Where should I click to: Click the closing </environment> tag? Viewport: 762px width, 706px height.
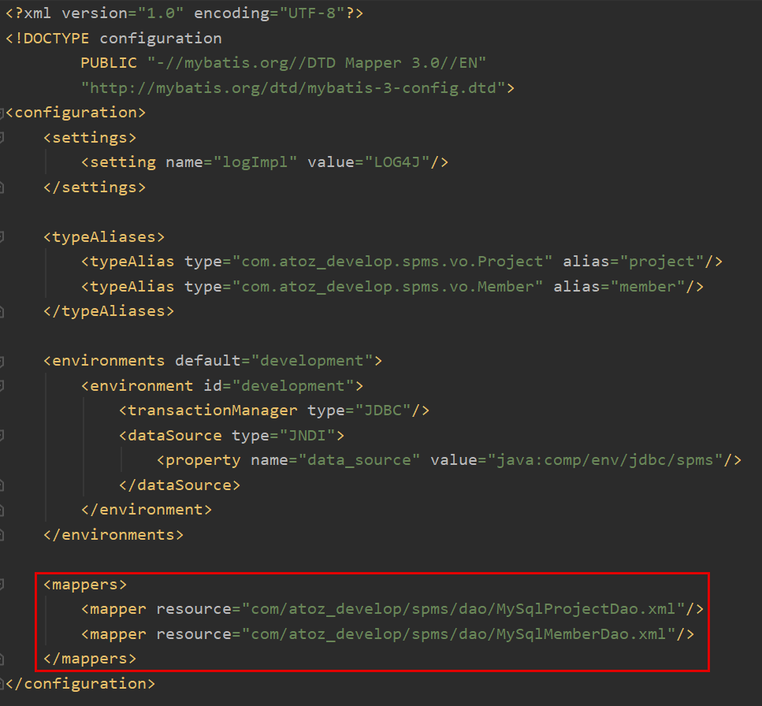coord(147,510)
